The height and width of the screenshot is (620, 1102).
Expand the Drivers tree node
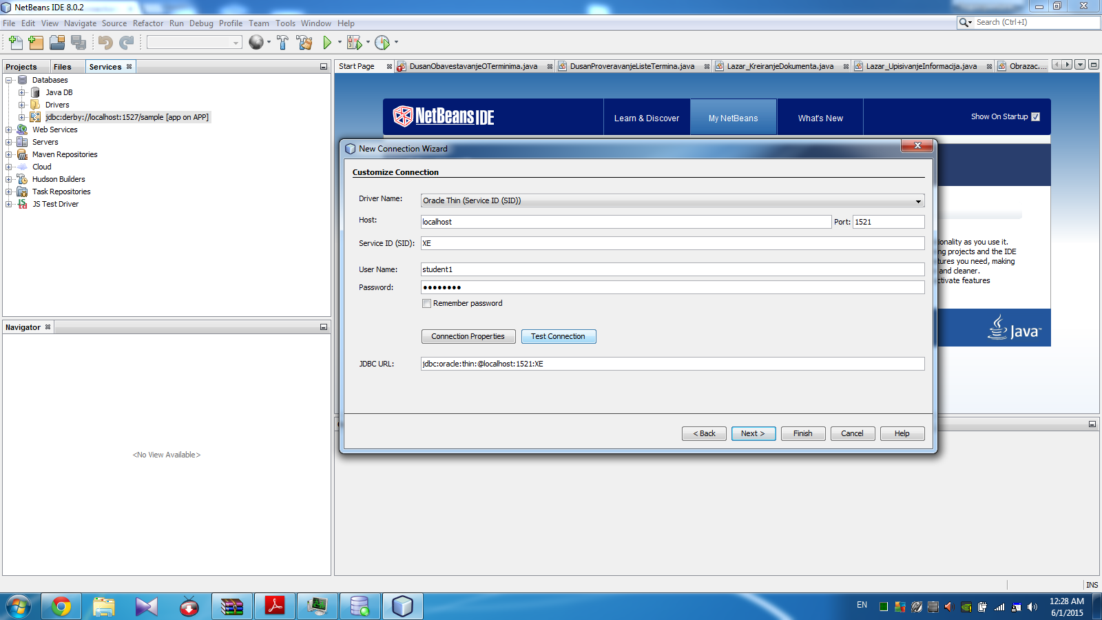pos(22,105)
